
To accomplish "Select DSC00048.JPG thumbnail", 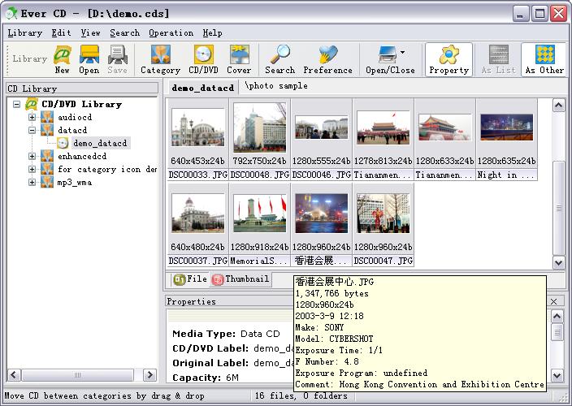I will (x=260, y=127).
